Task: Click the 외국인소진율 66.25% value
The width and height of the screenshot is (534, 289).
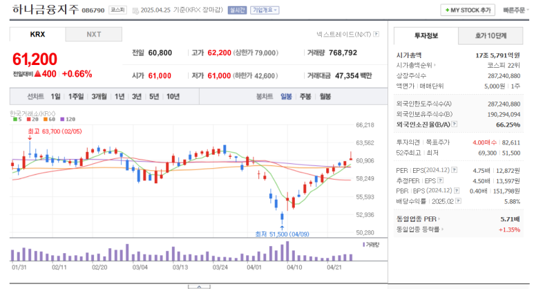Action: pos(508,124)
